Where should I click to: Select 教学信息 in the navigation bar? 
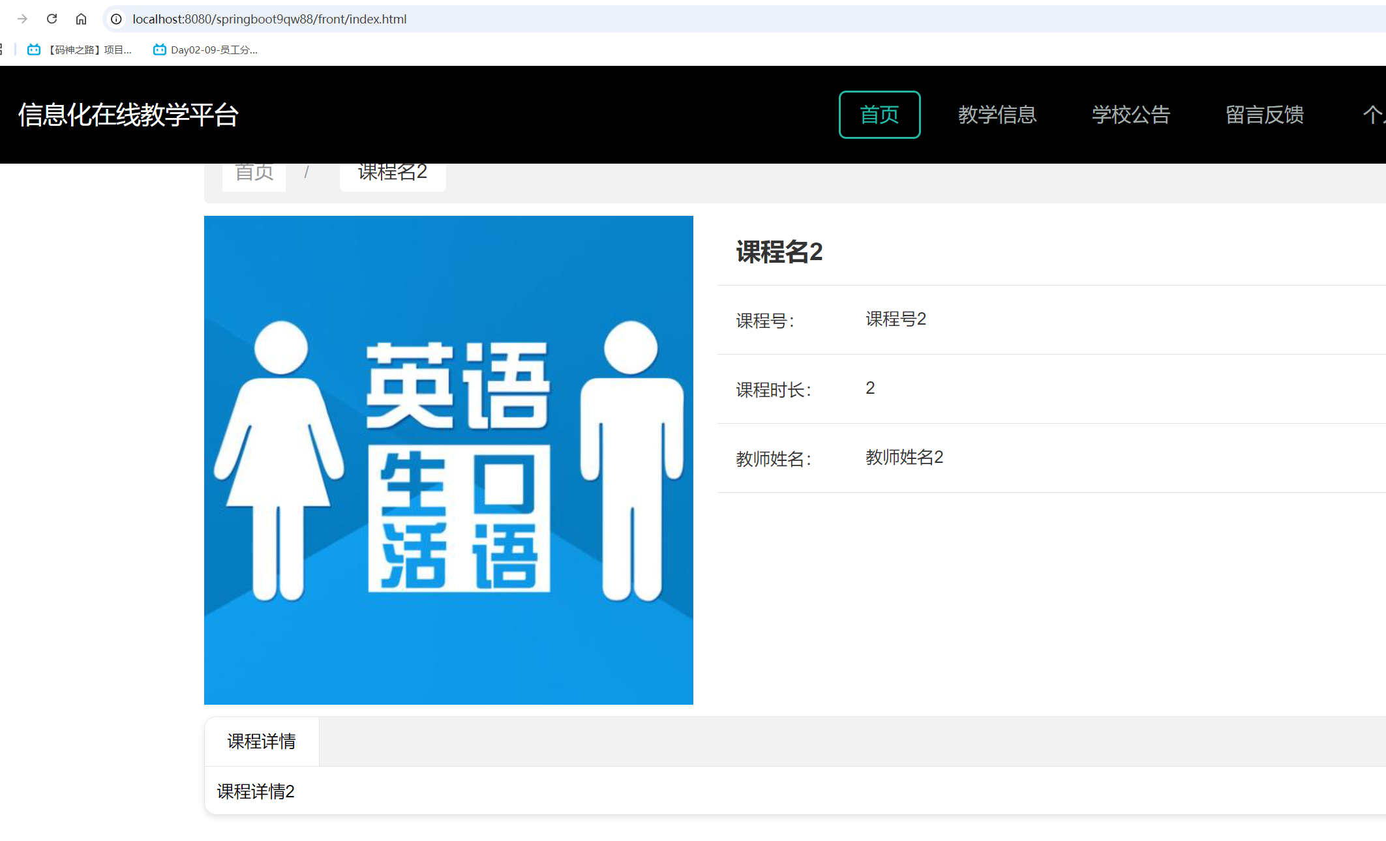click(x=998, y=115)
